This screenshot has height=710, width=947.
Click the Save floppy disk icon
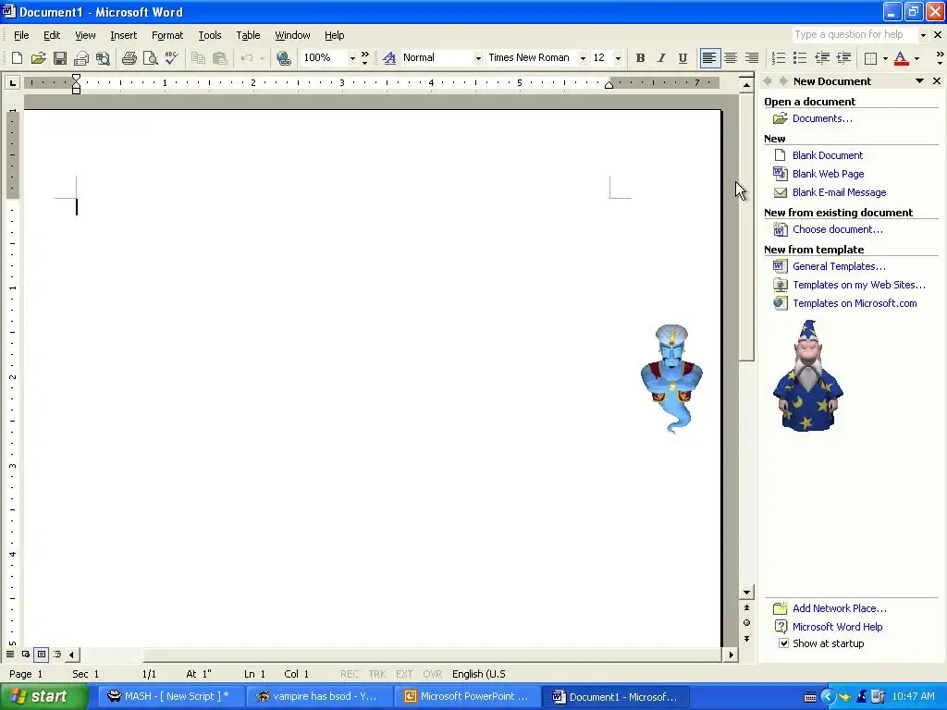point(60,58)
